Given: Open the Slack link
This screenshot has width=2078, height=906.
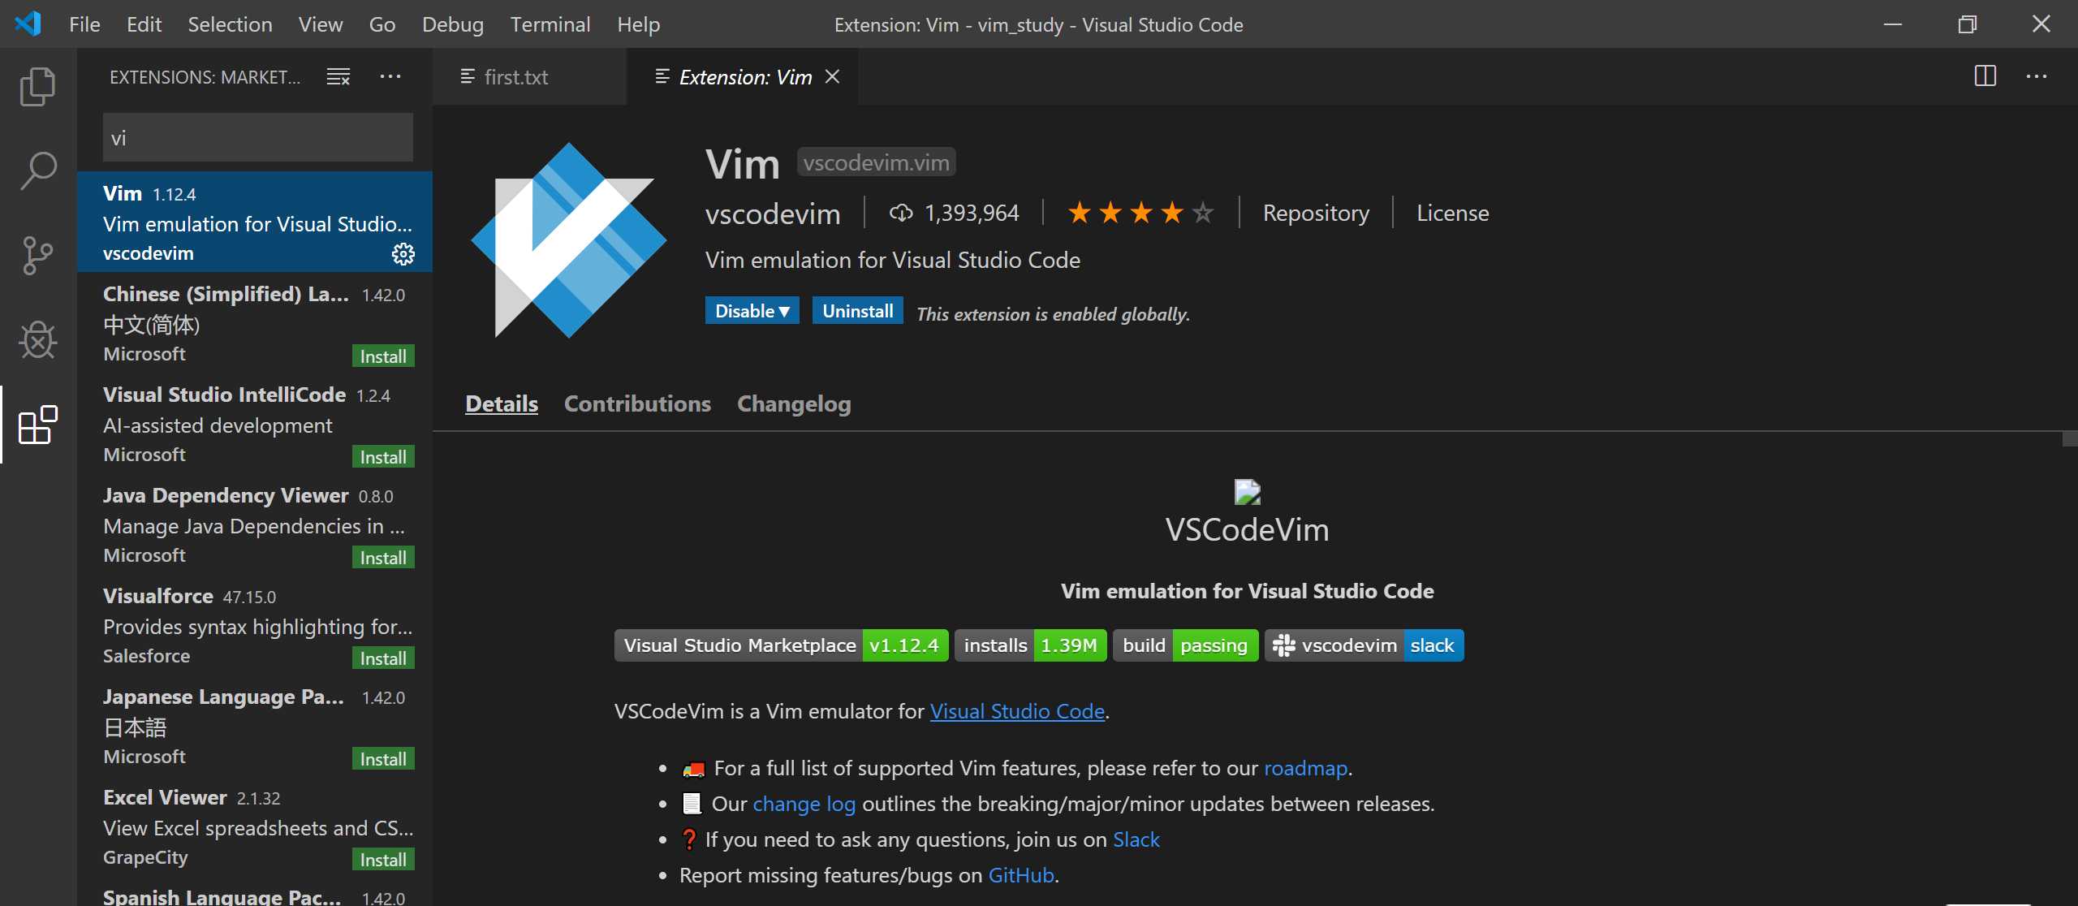Looking at the screenshot, I should pyautogui.click(x=1136, y=839).
